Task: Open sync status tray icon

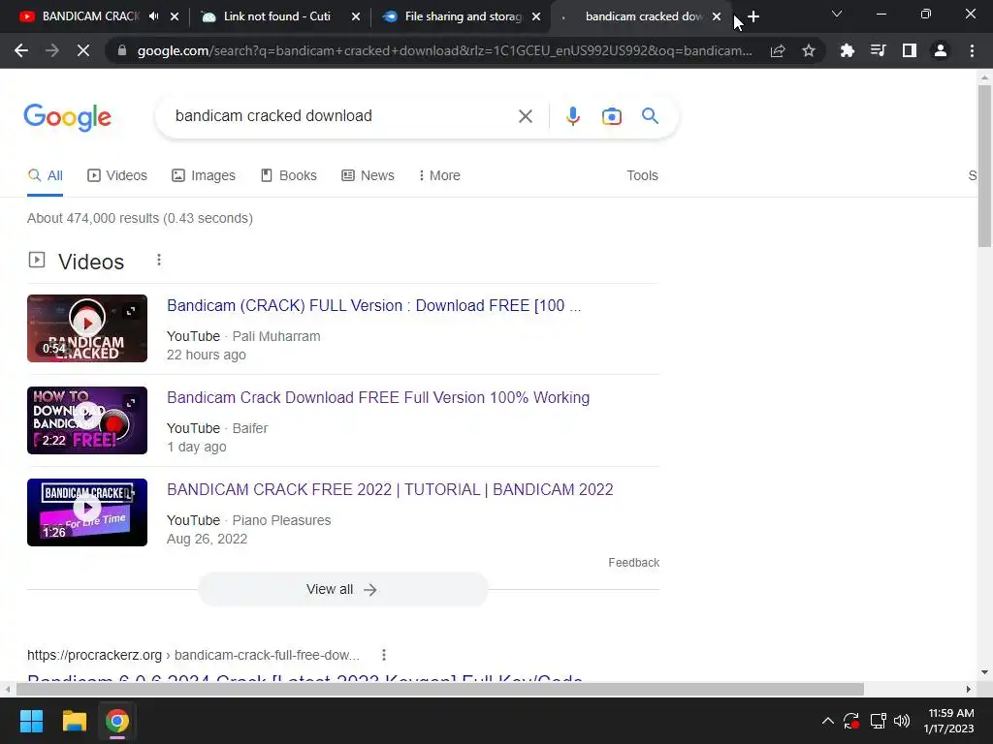Action: point(851,721)
